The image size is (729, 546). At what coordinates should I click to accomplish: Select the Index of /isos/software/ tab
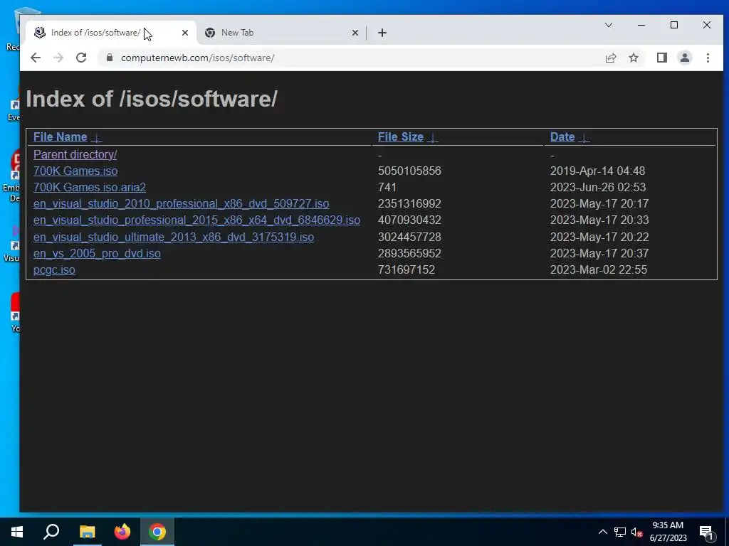(110, 33)
